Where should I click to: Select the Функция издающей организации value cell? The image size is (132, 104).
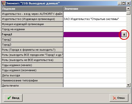95,24
